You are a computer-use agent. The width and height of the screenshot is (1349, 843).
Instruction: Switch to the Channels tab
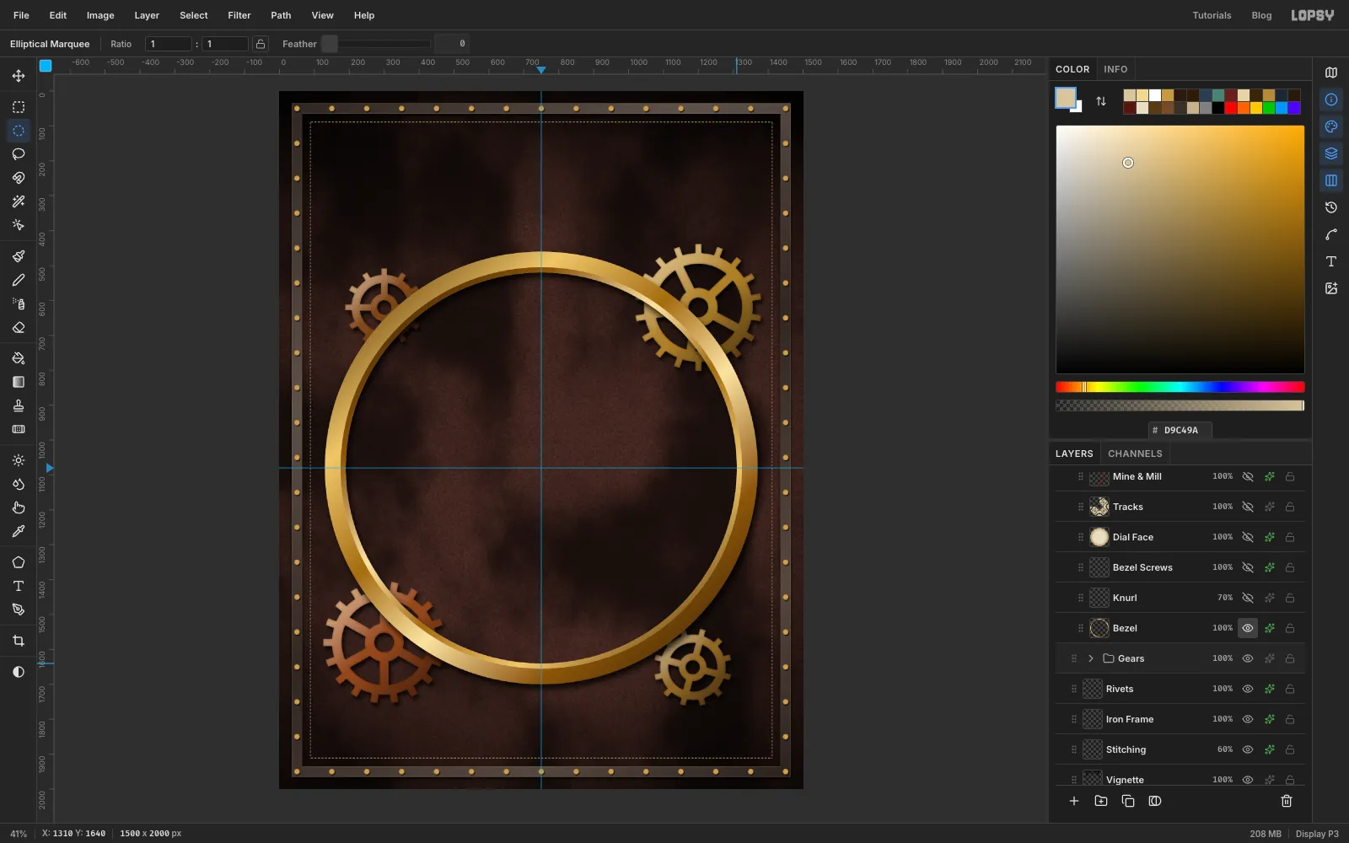point(1135,454)
